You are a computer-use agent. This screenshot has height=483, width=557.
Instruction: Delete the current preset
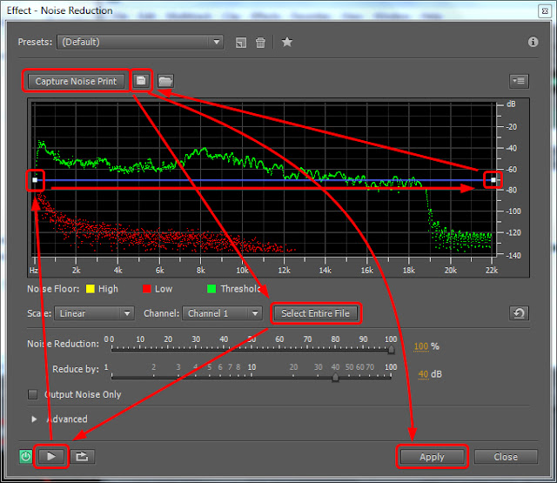(x=260, y=43)
